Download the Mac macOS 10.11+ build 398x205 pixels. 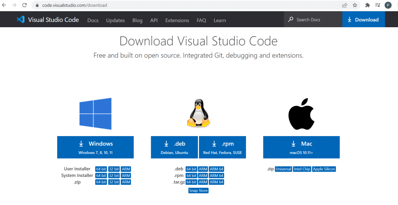pyautogui.click(x=301, y=147)
